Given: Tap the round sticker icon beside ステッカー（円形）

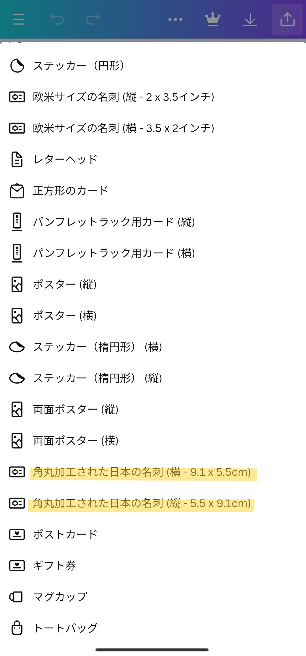Looking at the screenshot, I should [17, 66].
